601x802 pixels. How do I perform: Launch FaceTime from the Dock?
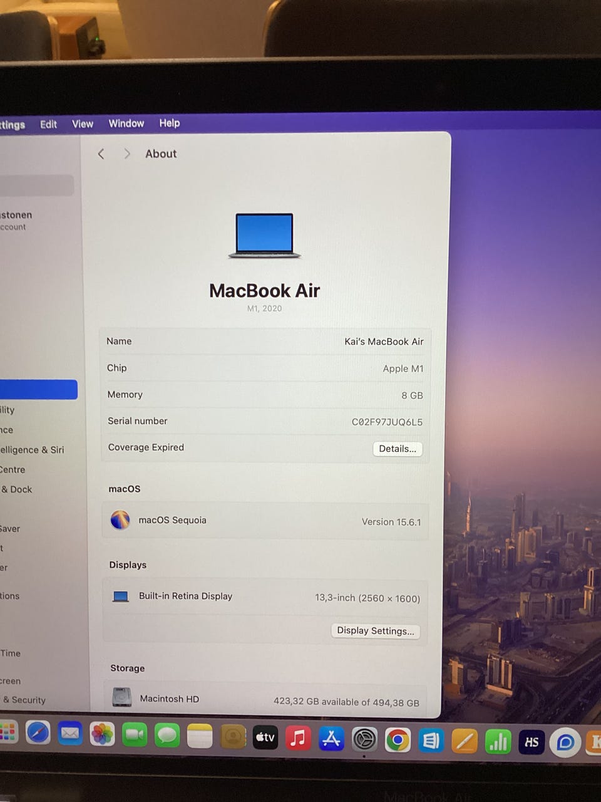(x=134, y=734)
